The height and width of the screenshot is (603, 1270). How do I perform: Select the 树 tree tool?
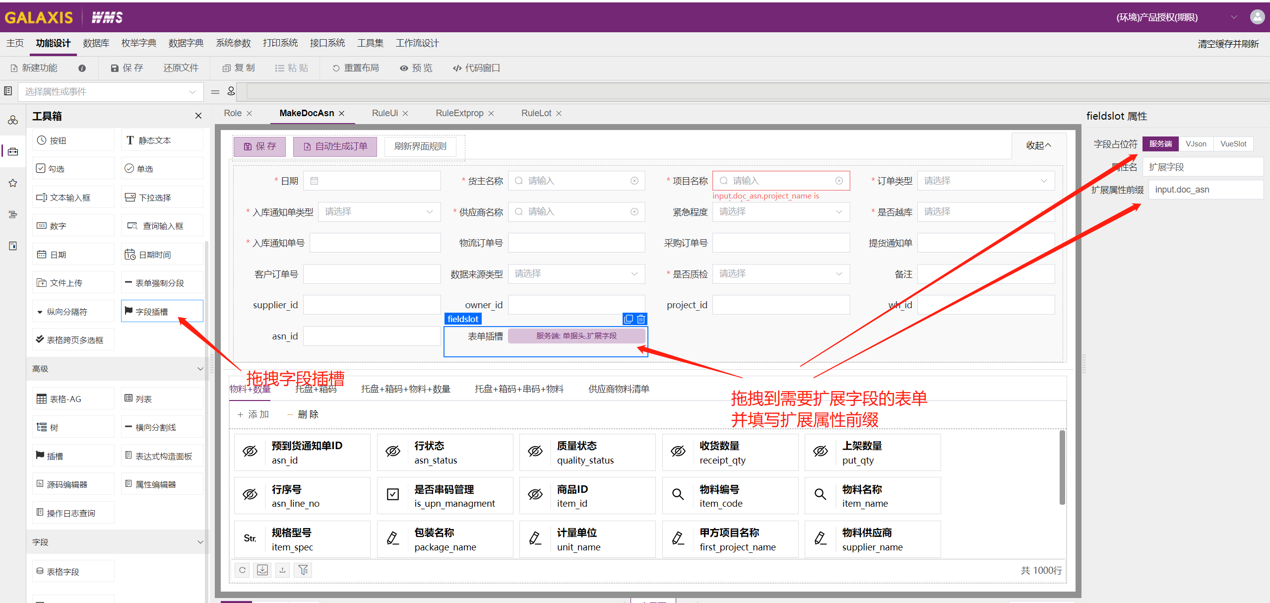[x=73, y=427]
